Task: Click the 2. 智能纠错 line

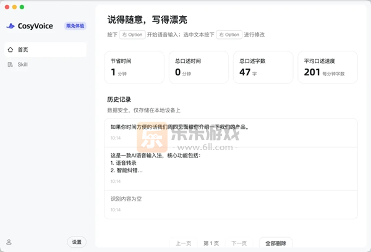Action: point(127,170)
